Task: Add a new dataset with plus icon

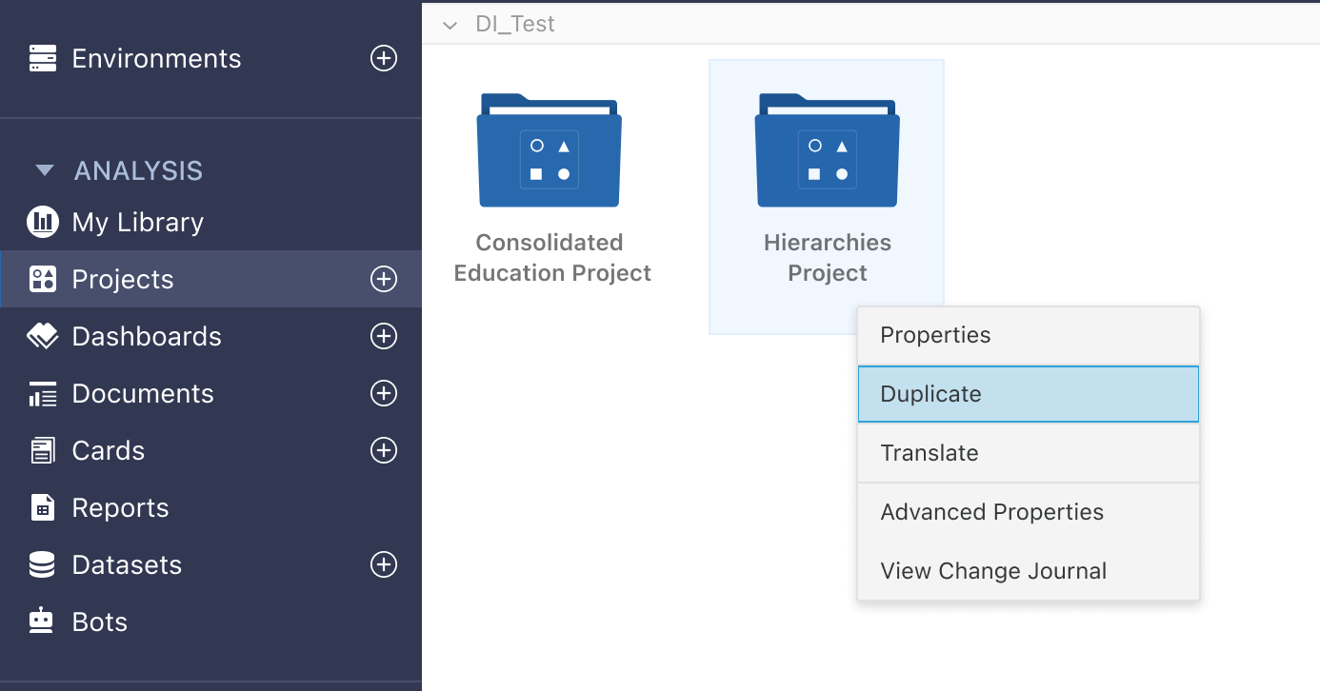Action: click(383, 564)
